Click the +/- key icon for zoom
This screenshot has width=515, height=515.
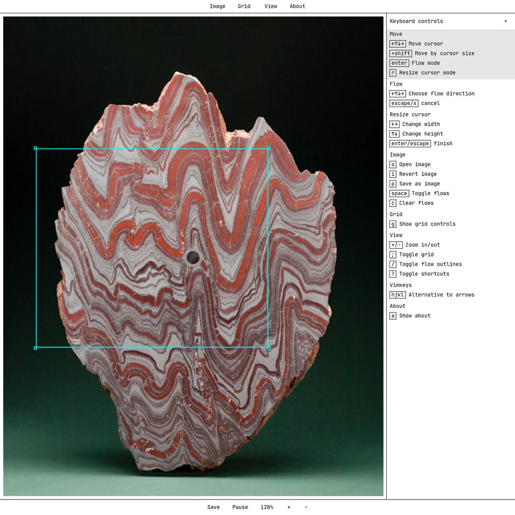[x=396, y=245]
